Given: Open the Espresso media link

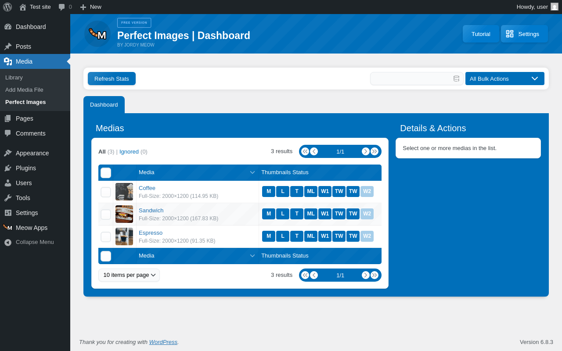Looking at the screenshot, I should pos(151,233).
